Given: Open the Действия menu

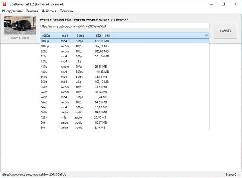Looking at the screenshot, I should (49, 11).
